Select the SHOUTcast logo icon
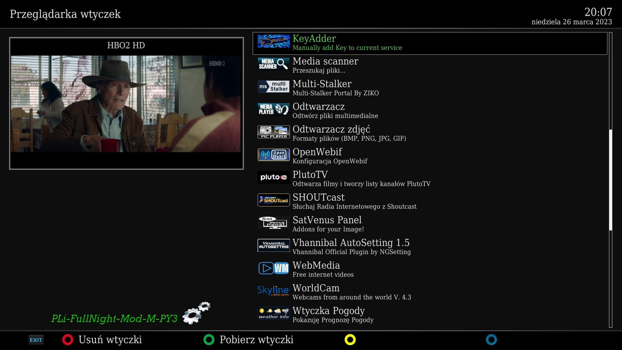The height and width of the screenshot is (350, 622). [274, 200]
